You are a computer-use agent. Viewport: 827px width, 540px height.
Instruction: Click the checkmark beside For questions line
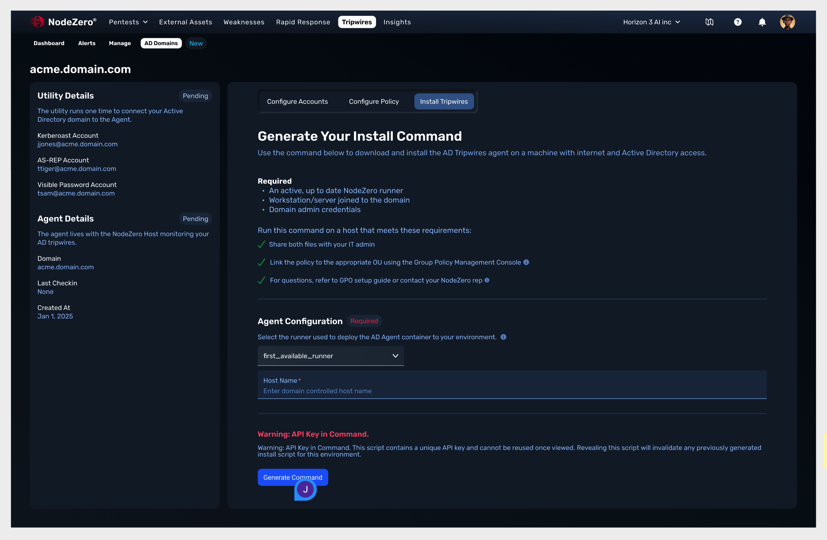click(x=262, y=281)
